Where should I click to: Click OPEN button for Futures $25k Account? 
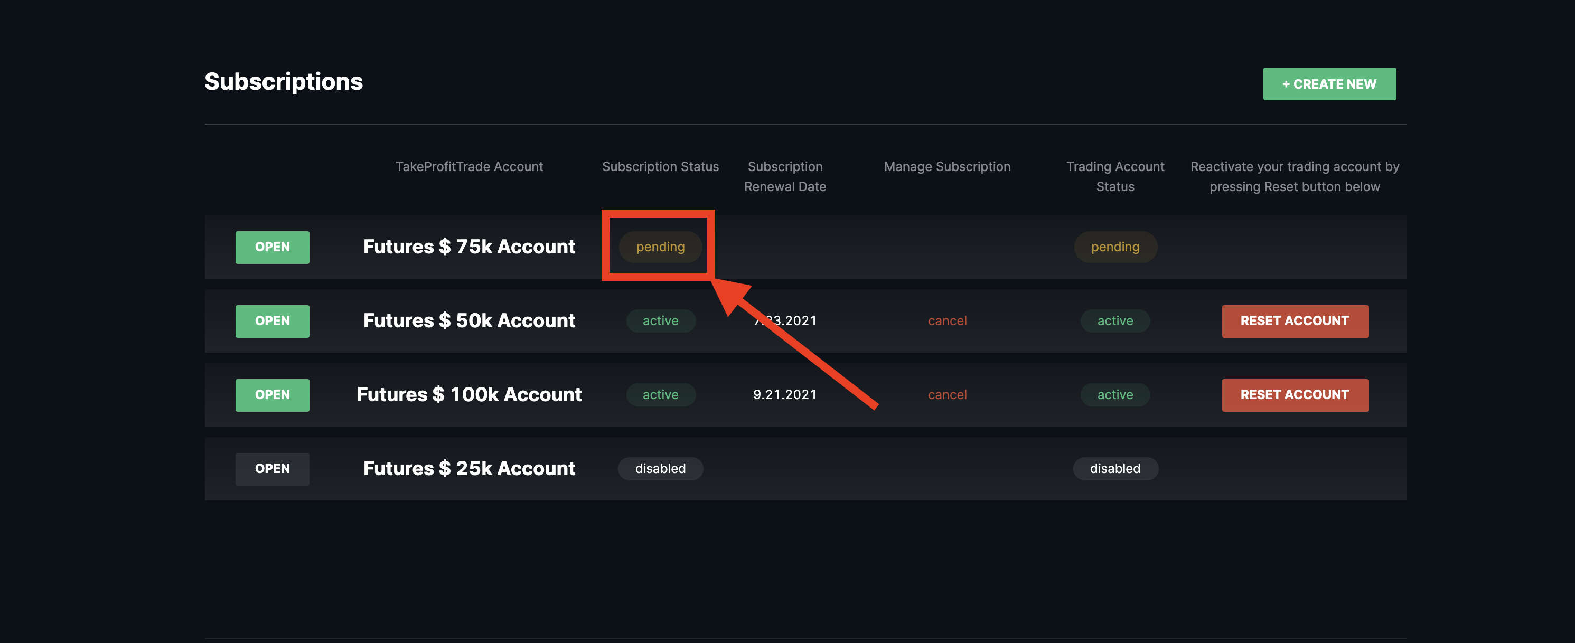point(271,468)
